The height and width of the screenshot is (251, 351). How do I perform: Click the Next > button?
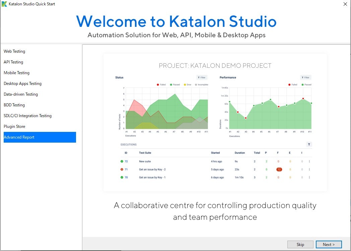click(x=329, y=245)
